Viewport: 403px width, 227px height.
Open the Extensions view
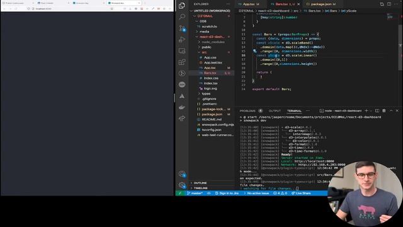(182, 62)
